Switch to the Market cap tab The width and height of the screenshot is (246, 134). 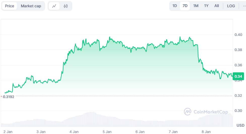[x=31, y=6]
